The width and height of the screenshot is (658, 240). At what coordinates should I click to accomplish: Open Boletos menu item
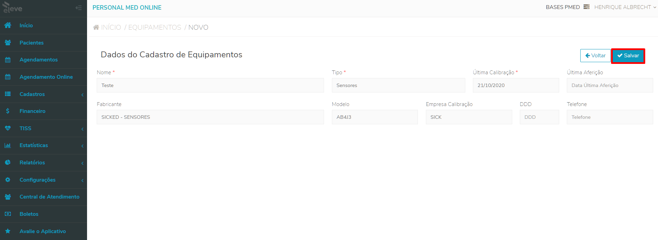(44, 214)
